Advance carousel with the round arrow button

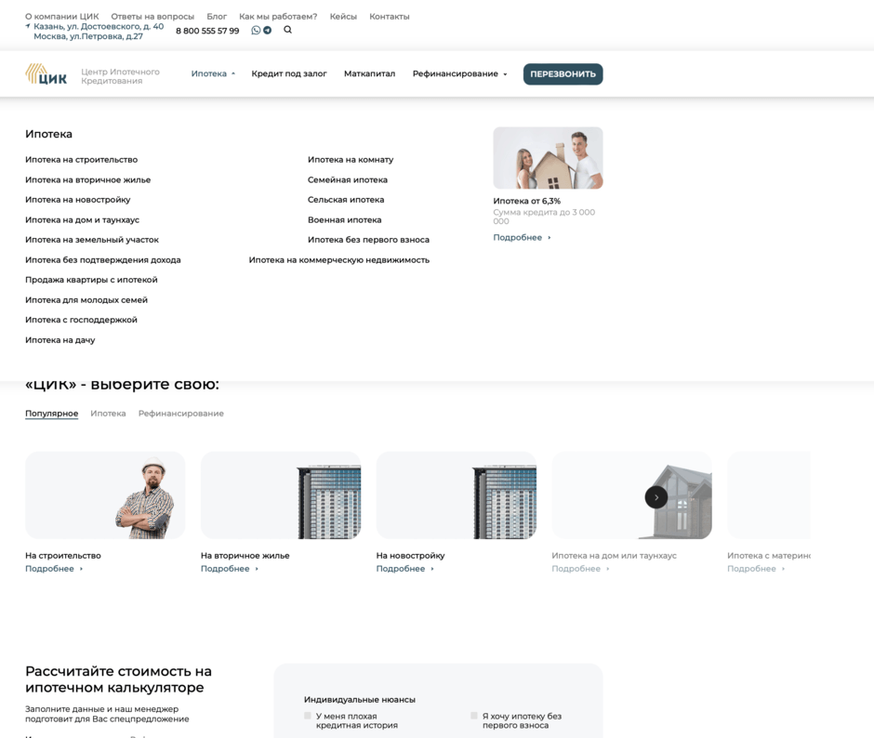(x=656, y=496)
